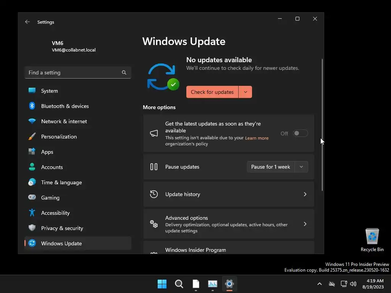
Task: Open Update history chevron
Action: [305, 194]
